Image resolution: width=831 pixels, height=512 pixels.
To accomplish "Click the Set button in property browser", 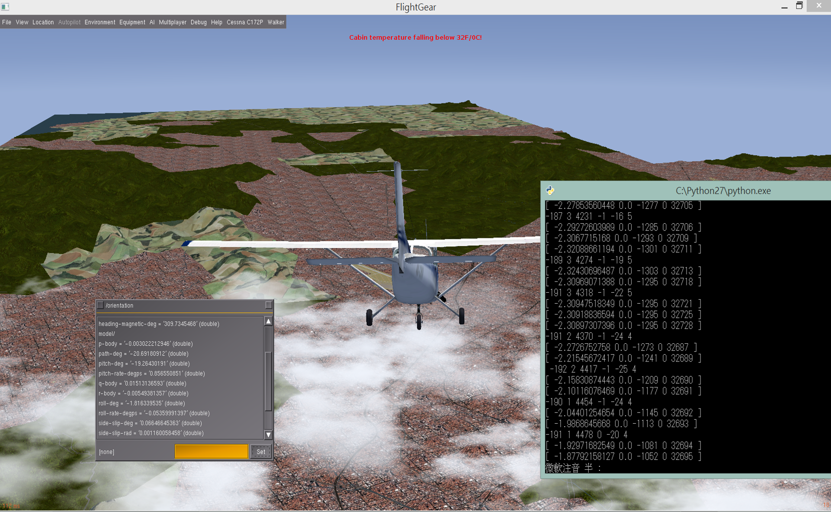I will coord(261,452).
